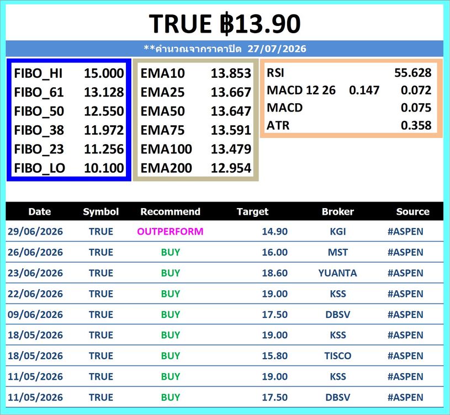
Task: Click the date 23/06/2026
Action: [x=35, y=273]
